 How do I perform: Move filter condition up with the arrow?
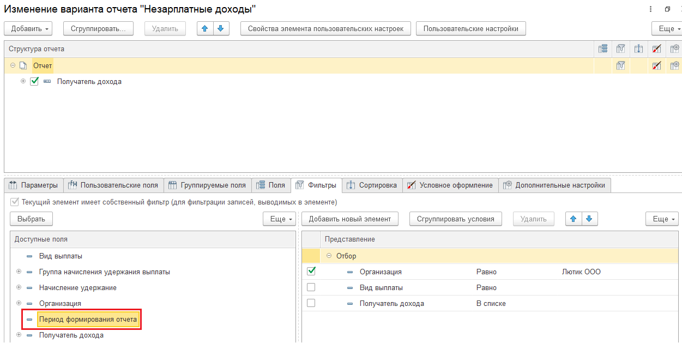(574, 219)
